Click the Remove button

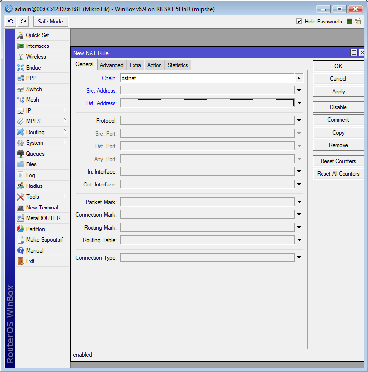(x=338, y=145)
